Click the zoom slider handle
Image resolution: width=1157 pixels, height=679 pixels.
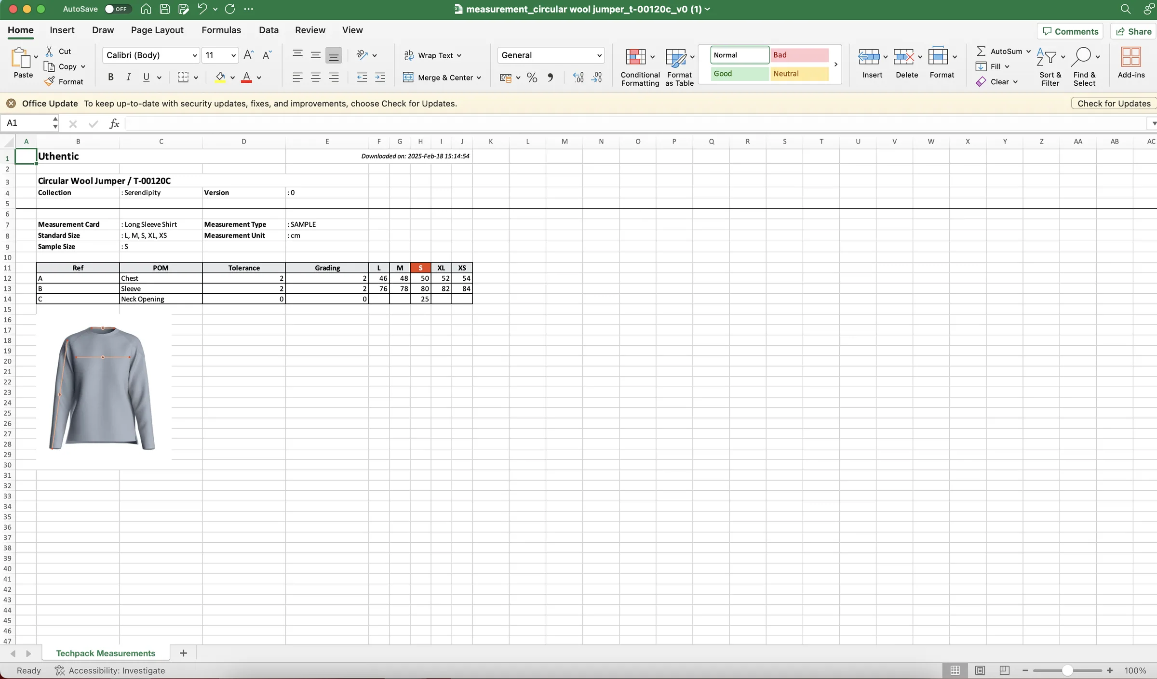click(x=1068, y=670)
